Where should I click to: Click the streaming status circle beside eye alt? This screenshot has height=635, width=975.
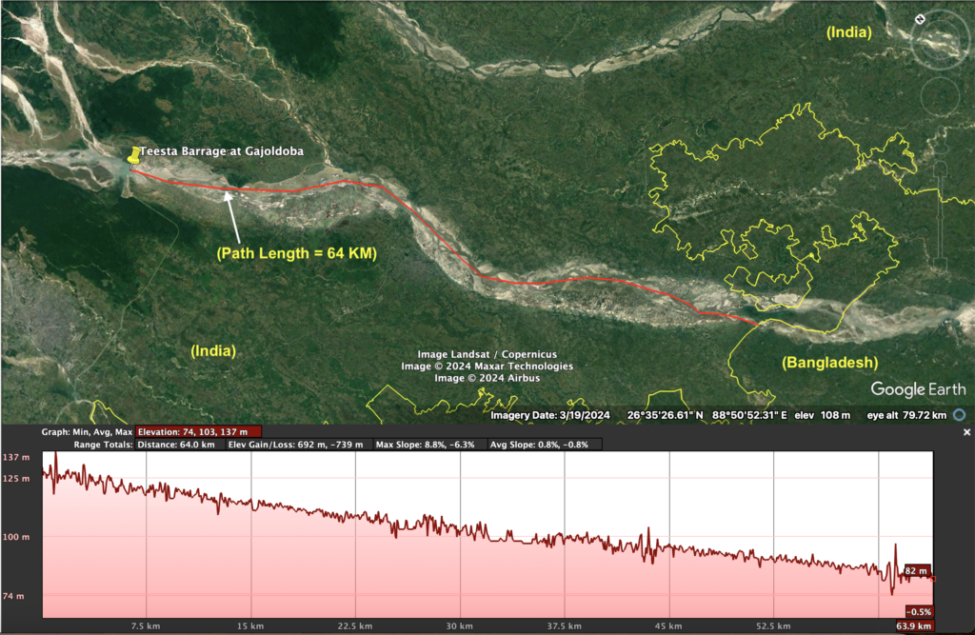[x=959, y=415]
